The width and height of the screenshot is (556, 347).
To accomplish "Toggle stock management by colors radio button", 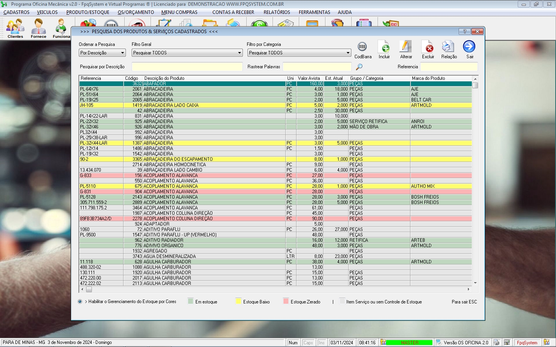I will point(80,302).
